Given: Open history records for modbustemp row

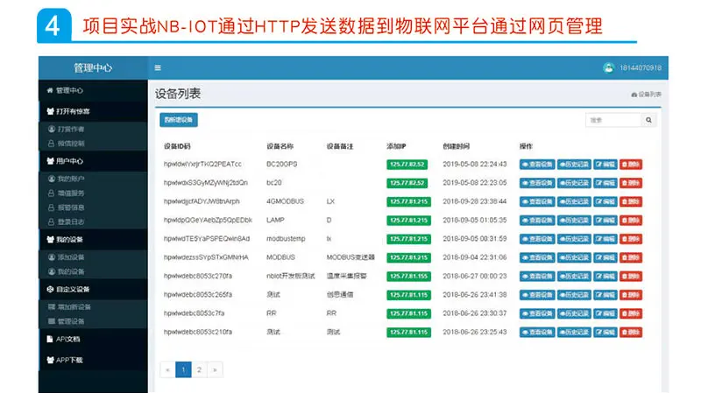Looking at the screenshot, I should click(x=574, y=239).
